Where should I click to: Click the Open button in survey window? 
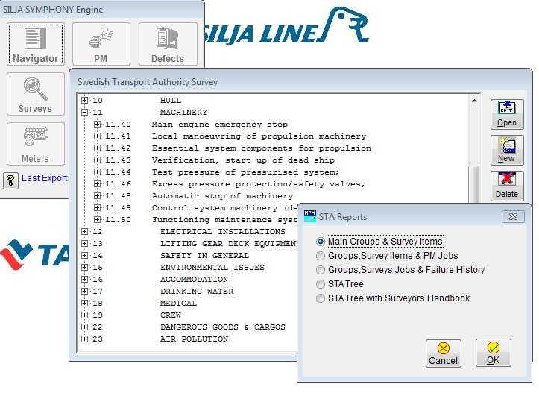pos(507,114)
